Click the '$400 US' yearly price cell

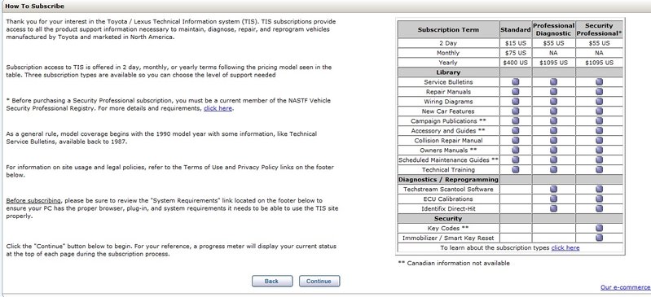[x=515, y=63]
